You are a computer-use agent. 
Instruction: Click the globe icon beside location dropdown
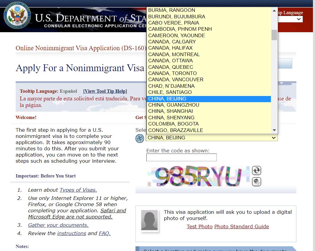pos(140,138)
